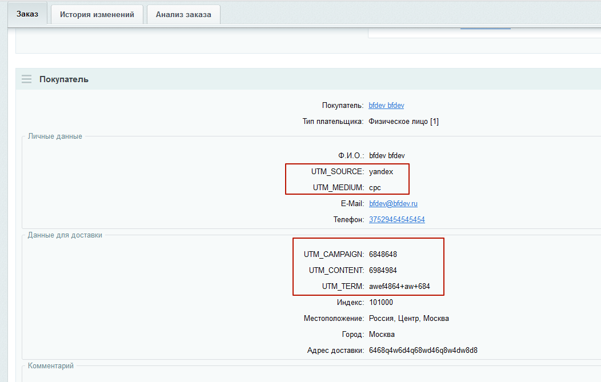
Task: Click the Адрес доставки value text
Action: click(x=423, y=351)
